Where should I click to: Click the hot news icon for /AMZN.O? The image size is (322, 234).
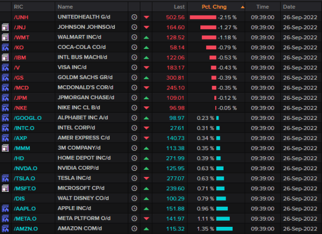[5, 228]
